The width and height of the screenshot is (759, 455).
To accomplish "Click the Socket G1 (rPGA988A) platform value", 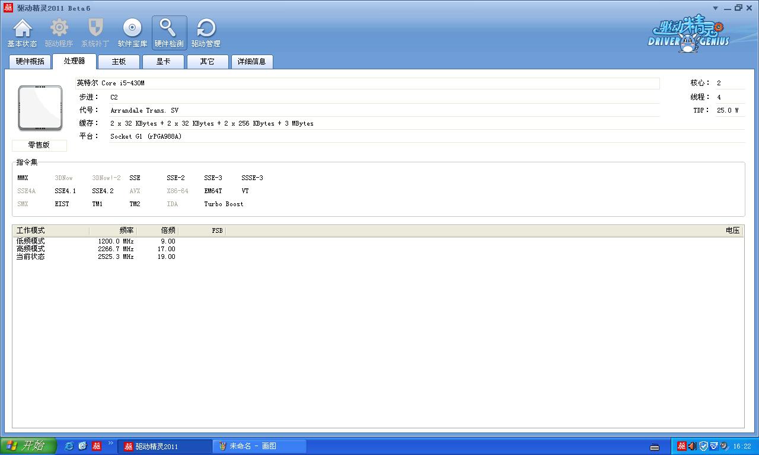I will [x=146, y=136].
